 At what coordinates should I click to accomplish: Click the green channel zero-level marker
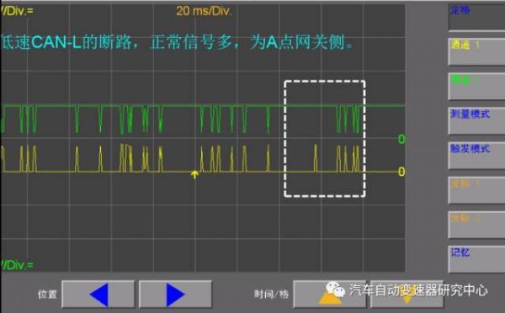point(401,139)
